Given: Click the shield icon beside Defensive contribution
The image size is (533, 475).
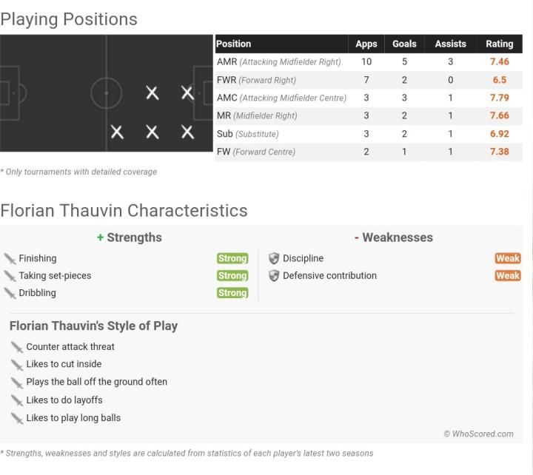Looking at the screenshot, I should [274, 276].
